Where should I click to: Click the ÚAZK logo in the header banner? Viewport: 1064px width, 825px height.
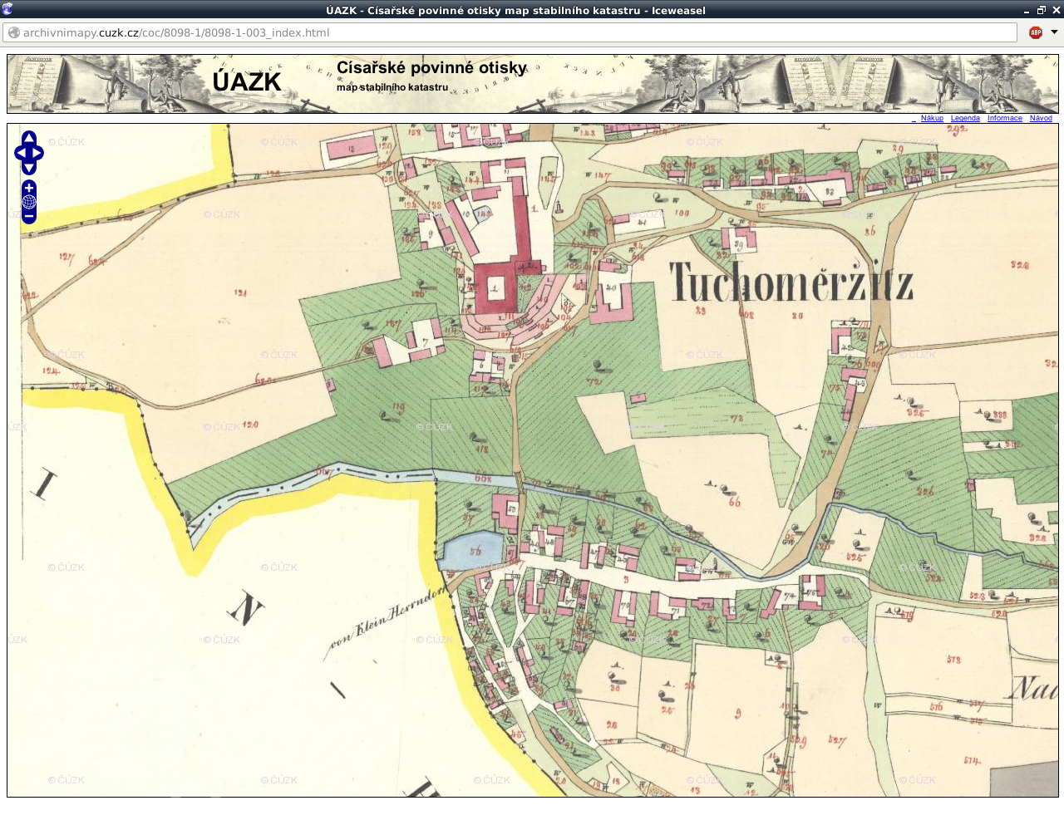[247, 82]
